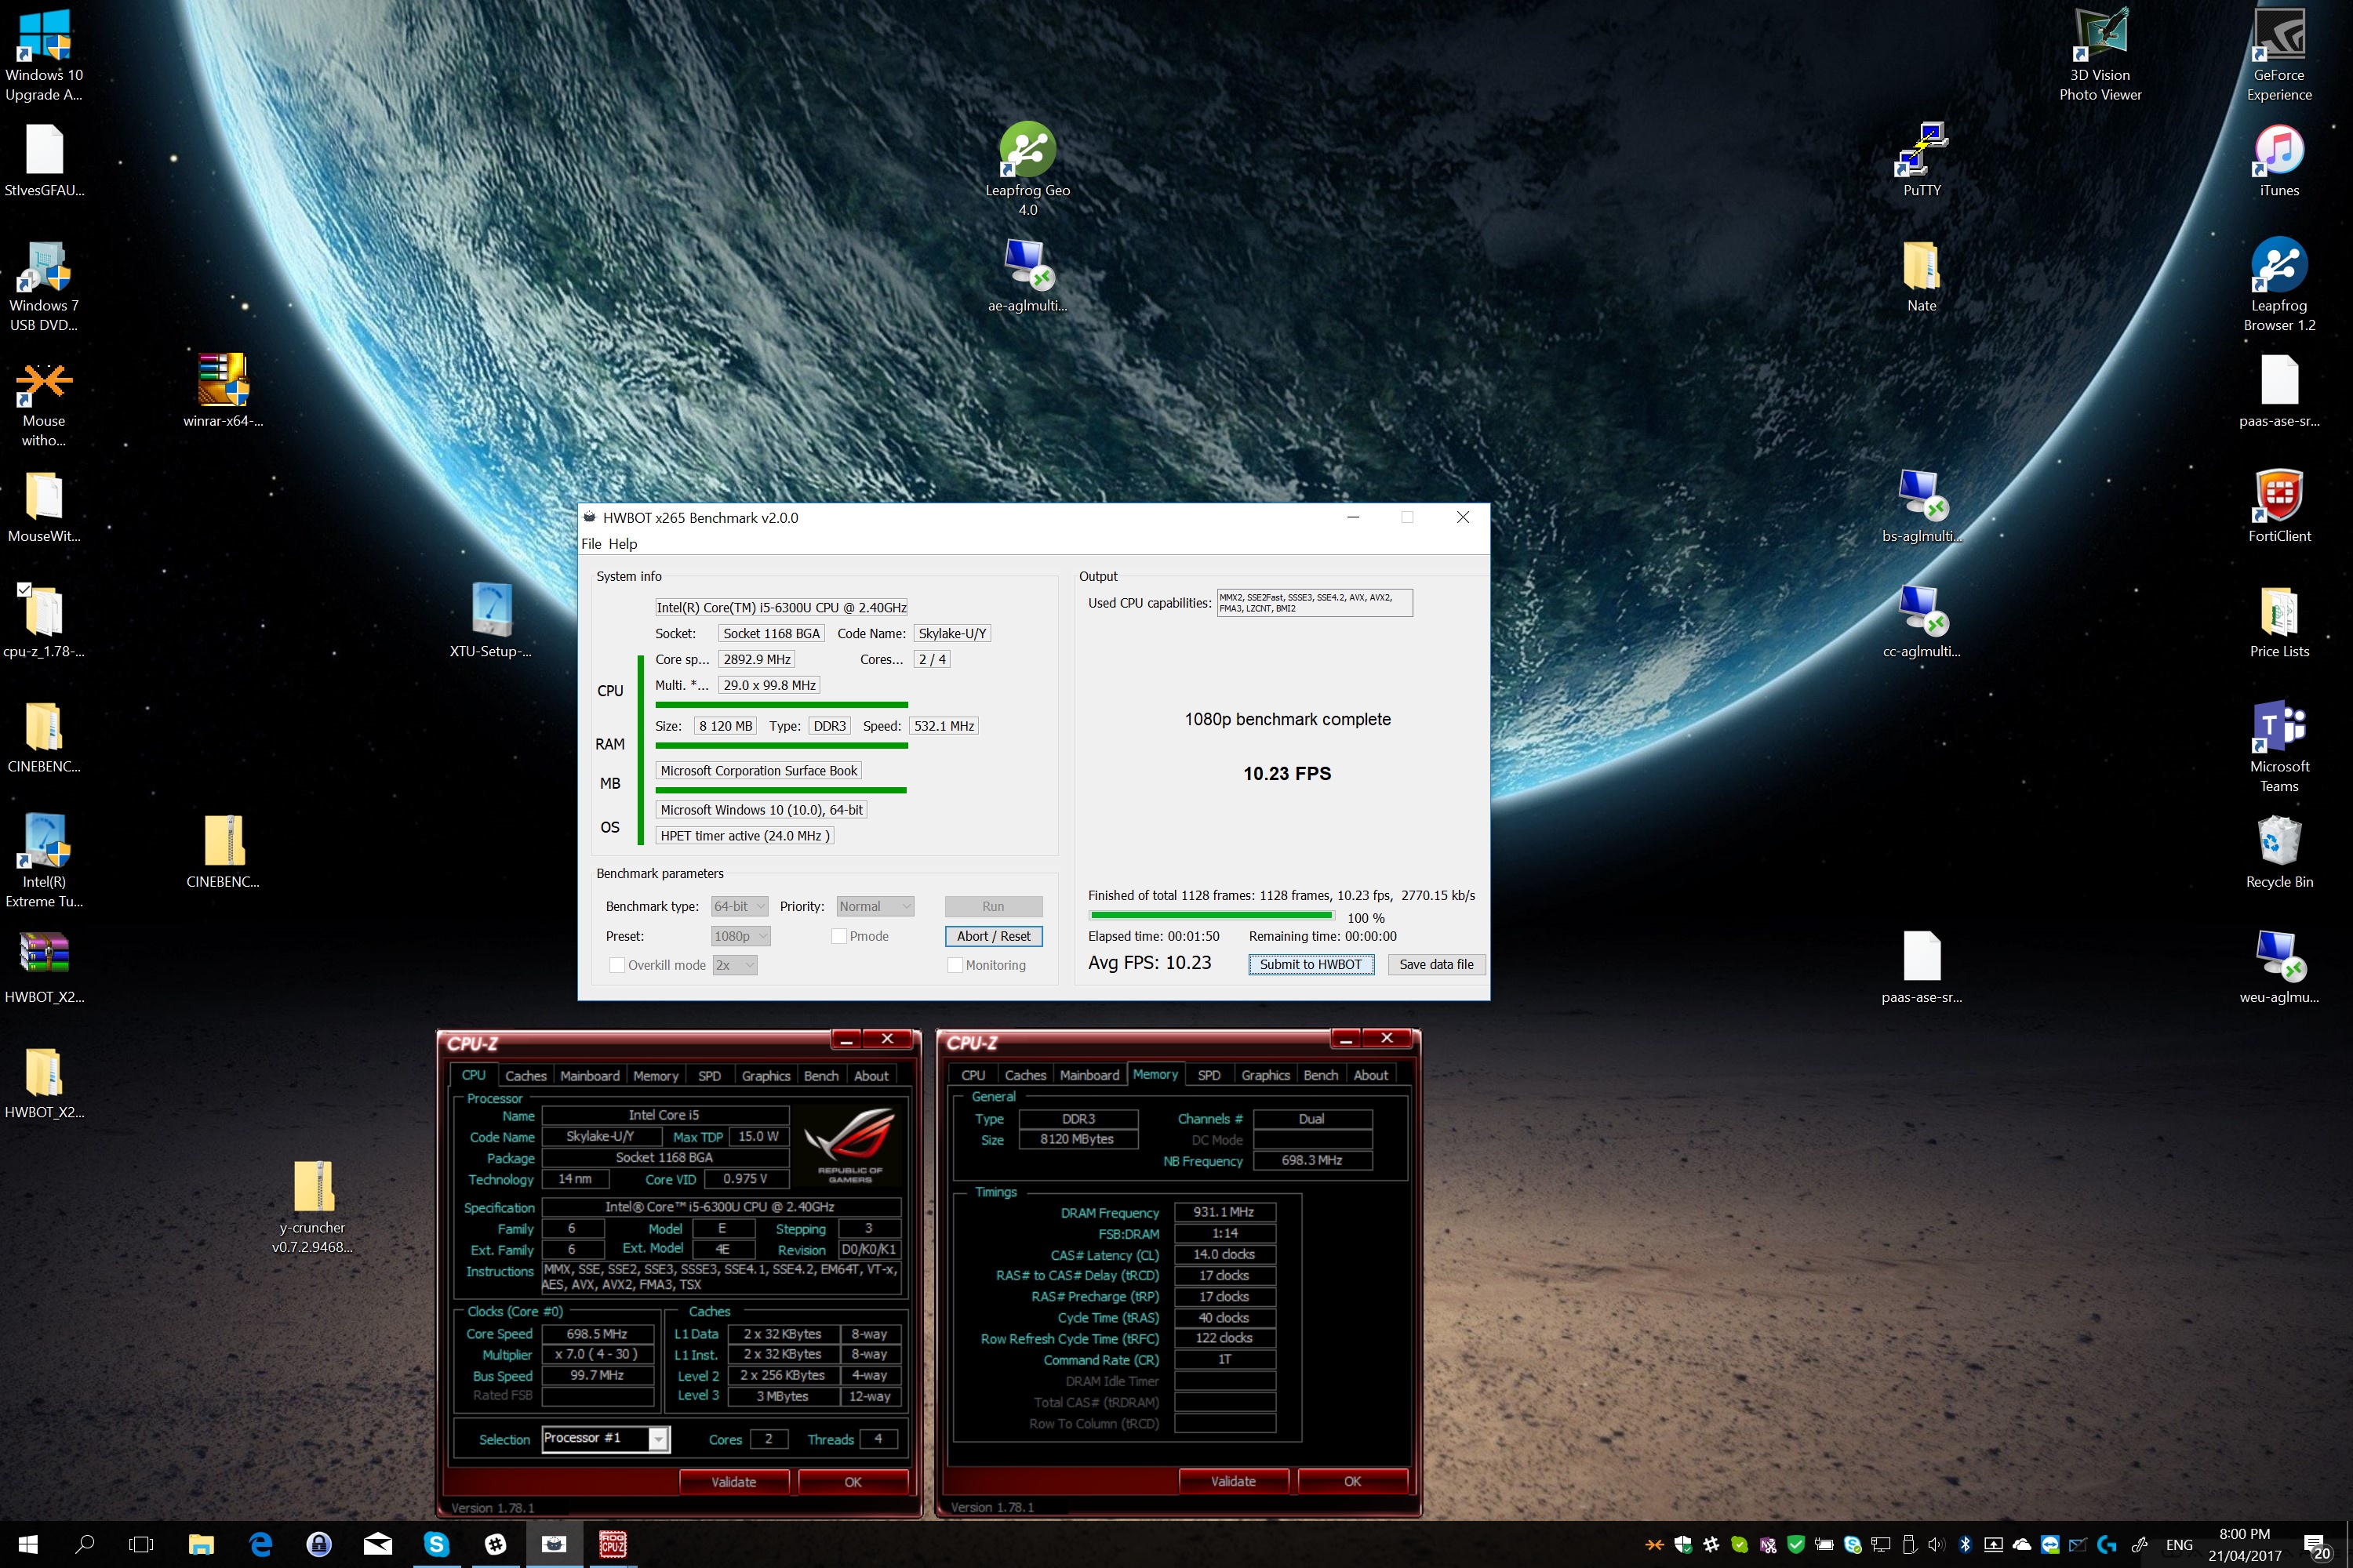
Task: Click the Abort / Reset button
Action: click(994, 936)
